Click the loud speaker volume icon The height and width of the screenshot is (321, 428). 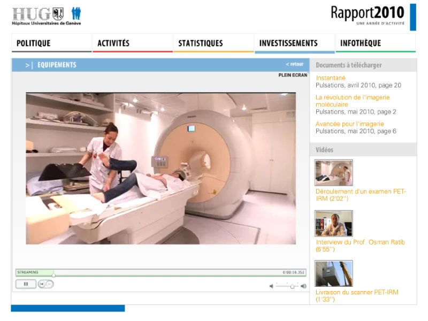(x=303, y=286)
